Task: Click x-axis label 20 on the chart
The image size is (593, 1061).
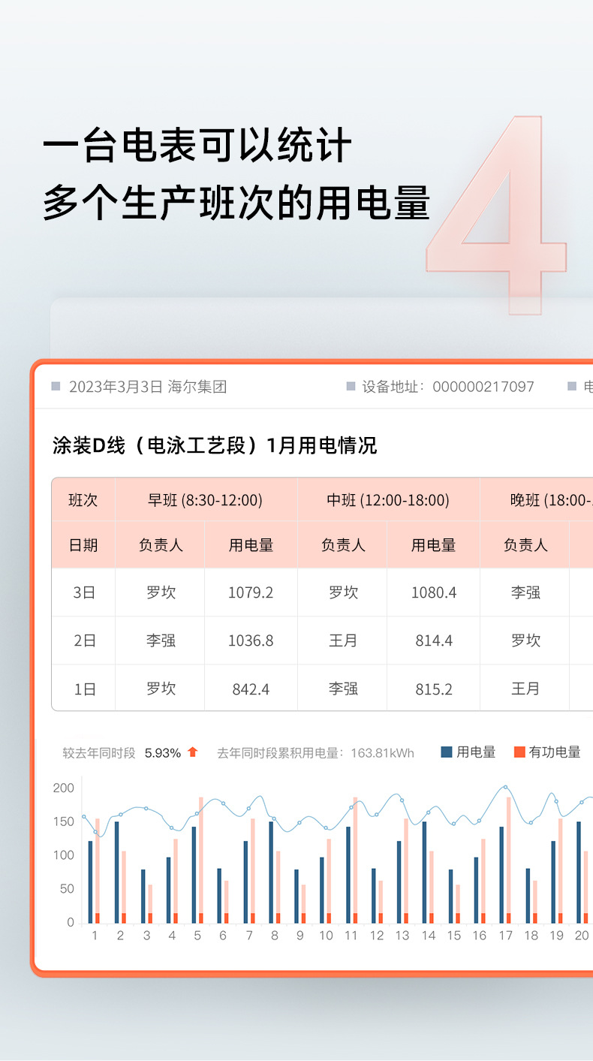Action: click(x=582, y=936)
